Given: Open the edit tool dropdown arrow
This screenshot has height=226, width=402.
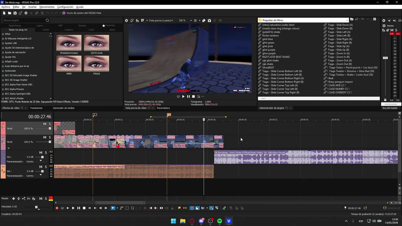Looking at the screenshot, I should (x=117, y=208).
